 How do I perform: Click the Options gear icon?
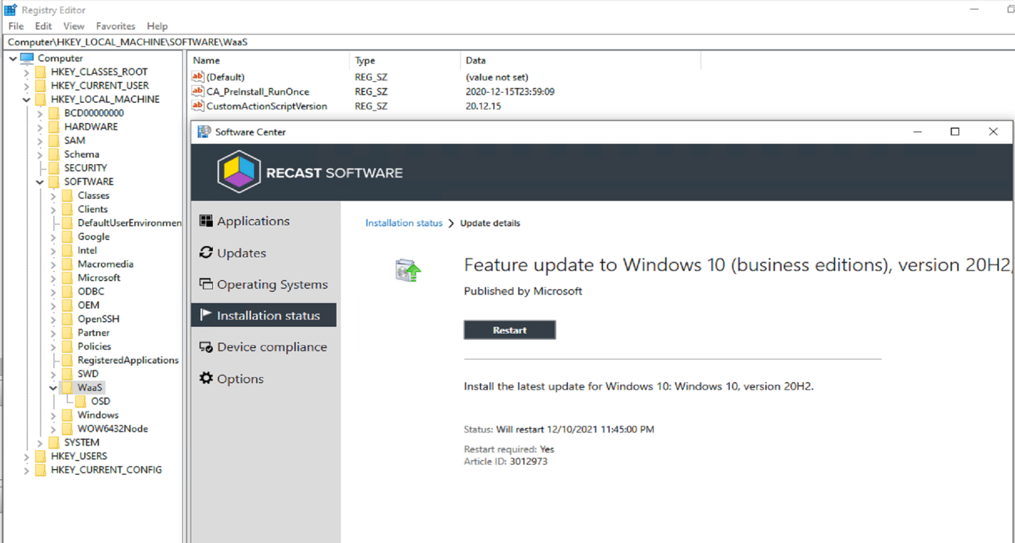206,378
